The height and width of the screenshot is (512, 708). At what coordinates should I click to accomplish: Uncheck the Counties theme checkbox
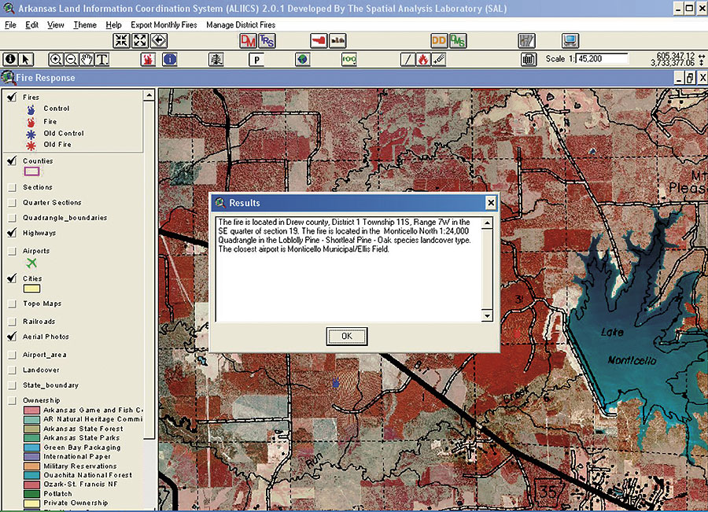point(12,160)
